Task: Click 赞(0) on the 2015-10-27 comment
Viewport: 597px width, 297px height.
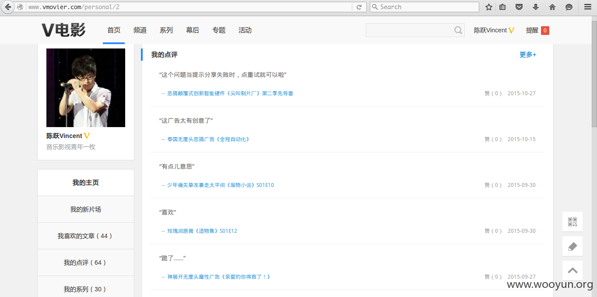Action: (x=493, y=93)
